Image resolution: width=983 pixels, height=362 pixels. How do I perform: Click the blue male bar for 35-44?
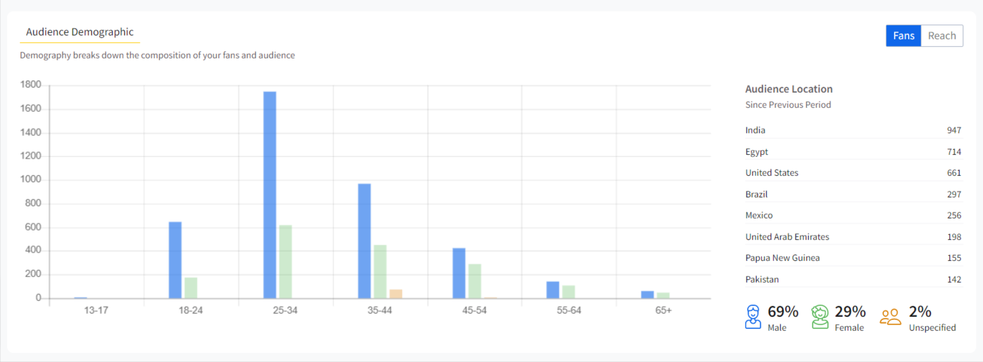click(364, 241)
